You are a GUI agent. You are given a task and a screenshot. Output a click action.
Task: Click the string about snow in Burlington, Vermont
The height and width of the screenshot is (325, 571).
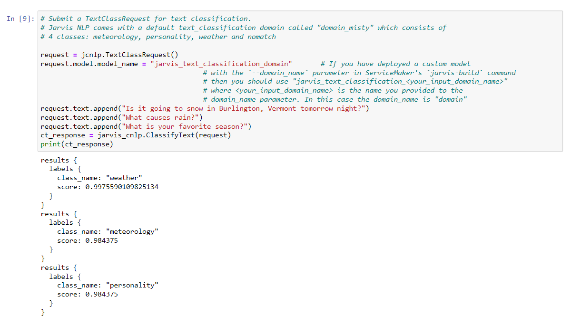coord(243,108)
